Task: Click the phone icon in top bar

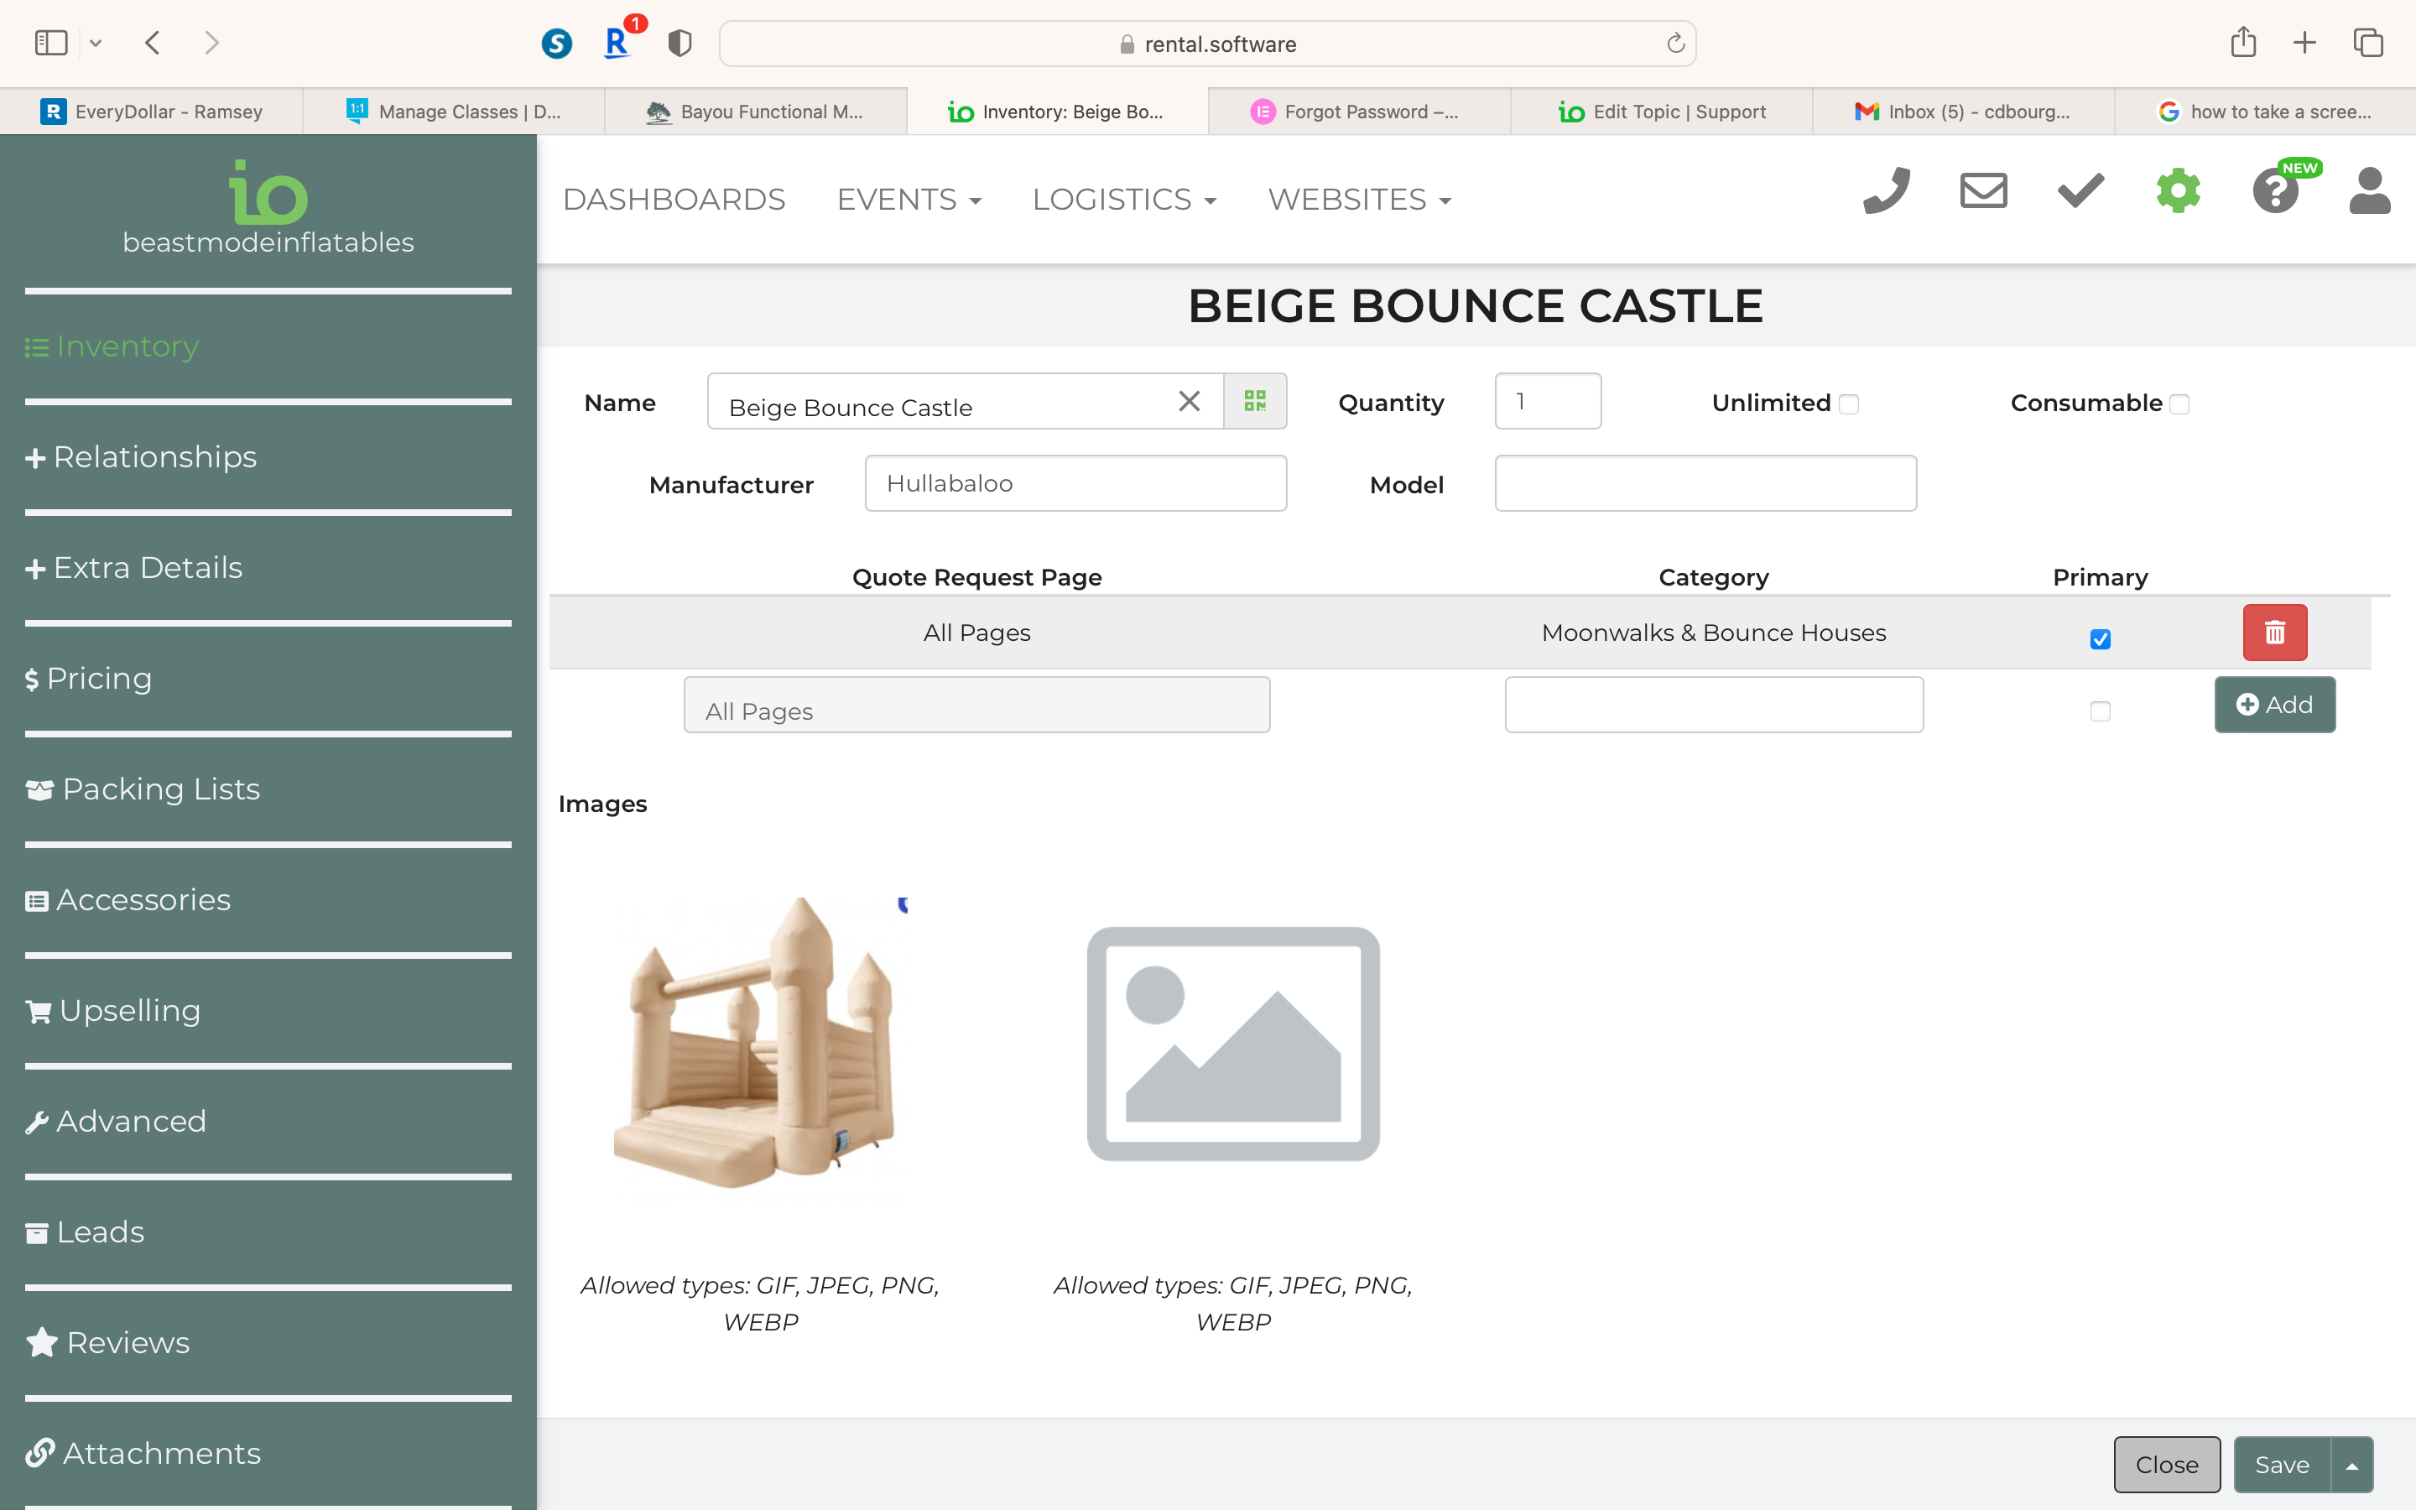Action: coord(1886,190)
